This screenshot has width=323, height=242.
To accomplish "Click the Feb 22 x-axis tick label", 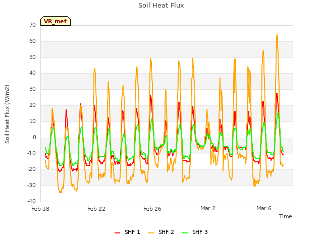I will (x=96, y=209).
